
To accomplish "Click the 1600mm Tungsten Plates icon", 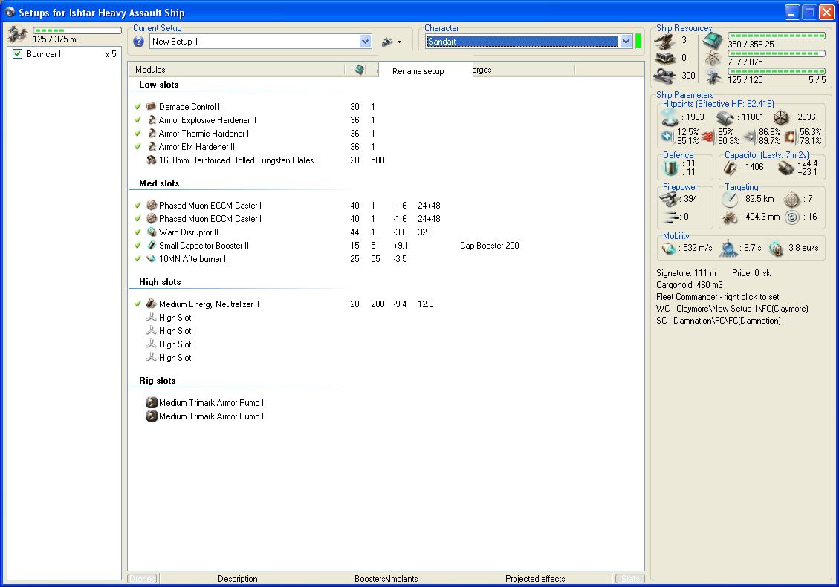I will click(x=152, y=160).
